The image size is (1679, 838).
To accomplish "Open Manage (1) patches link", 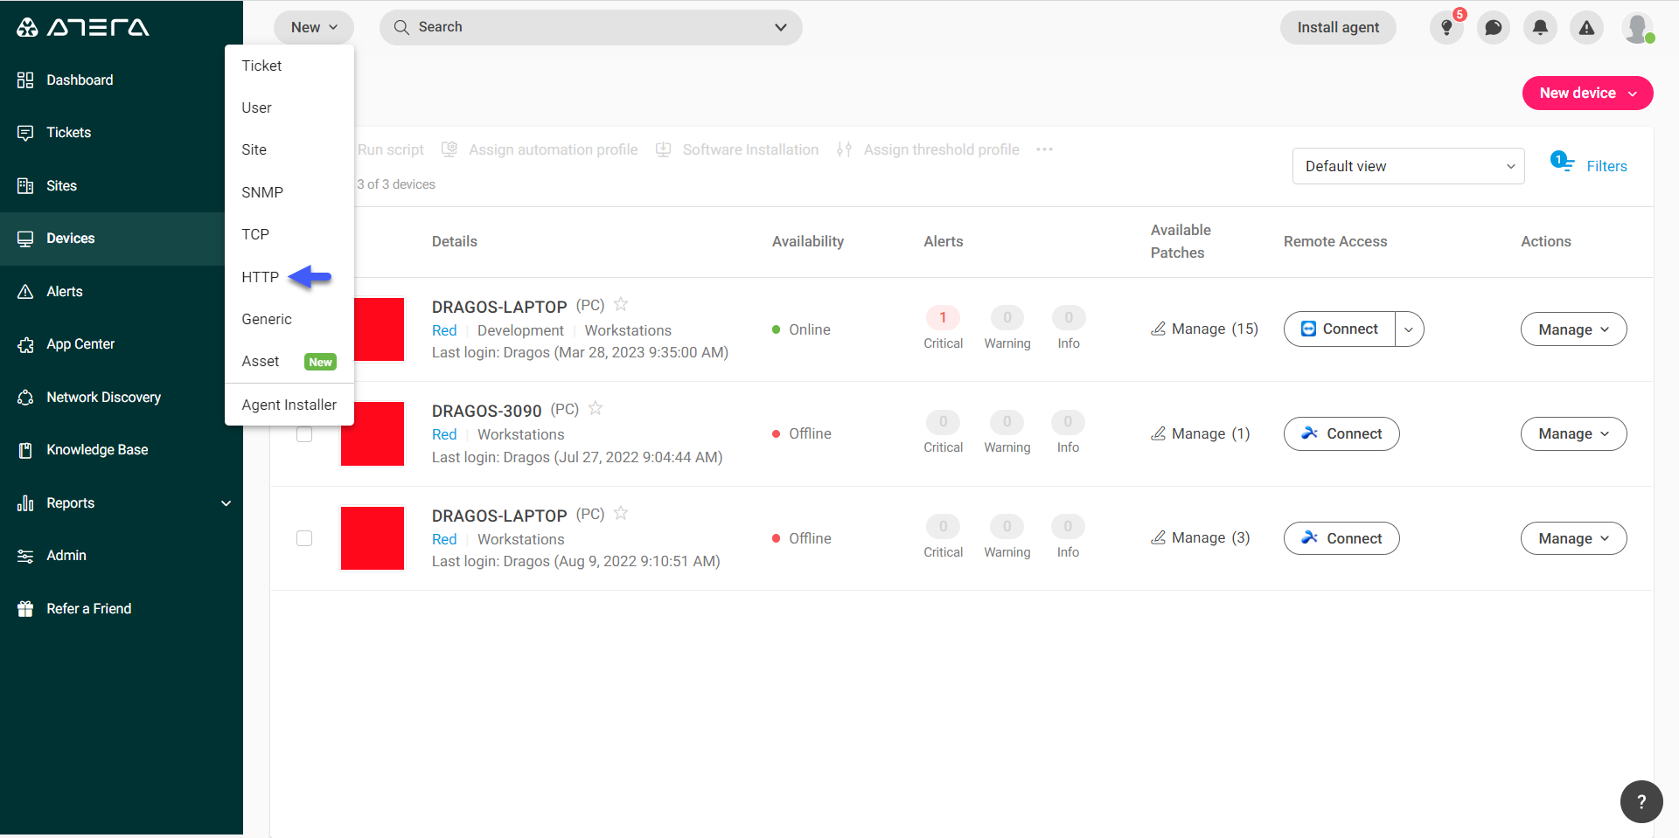I will coord(1200,433).
